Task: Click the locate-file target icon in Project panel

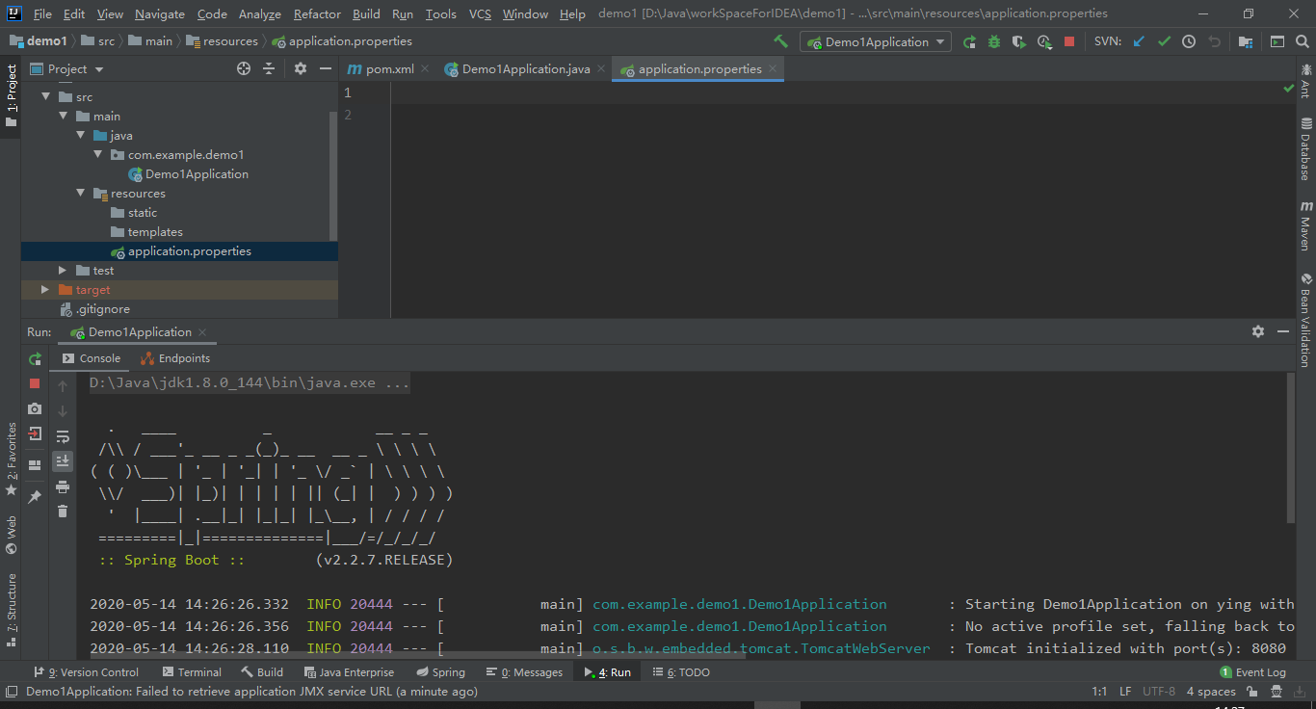Action: [244, 68]
